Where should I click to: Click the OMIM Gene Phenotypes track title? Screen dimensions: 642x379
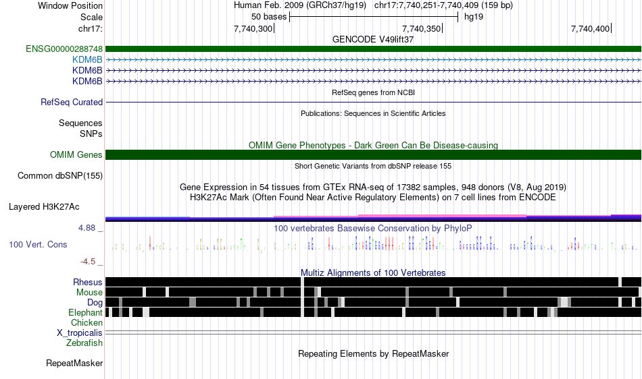374,146
